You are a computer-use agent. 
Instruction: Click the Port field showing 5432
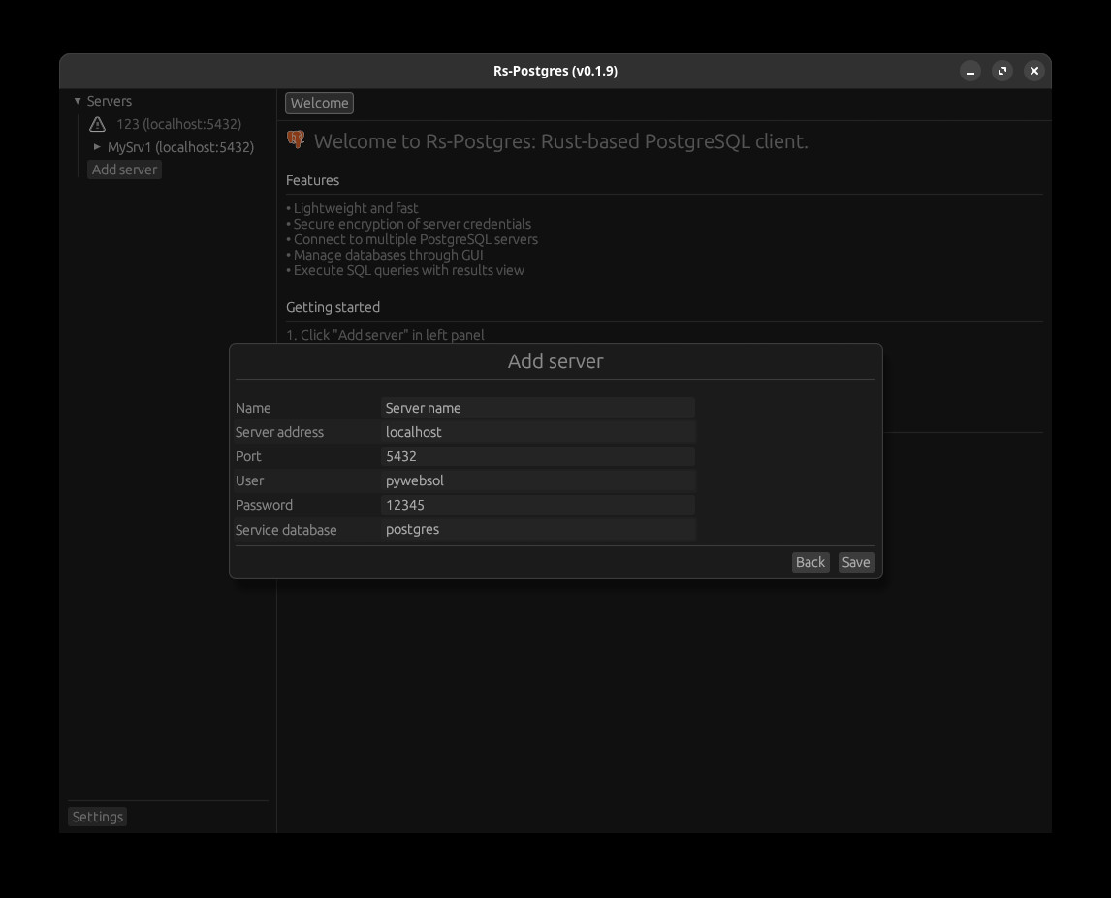[x=538, y=457]
